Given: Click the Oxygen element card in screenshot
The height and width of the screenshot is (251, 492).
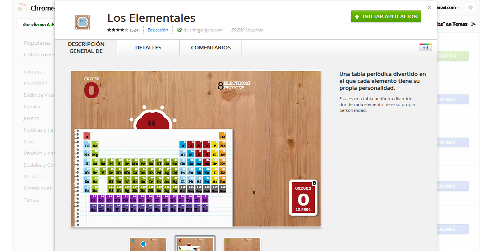Looking at the screenshot, I should (x=303, y=197).
